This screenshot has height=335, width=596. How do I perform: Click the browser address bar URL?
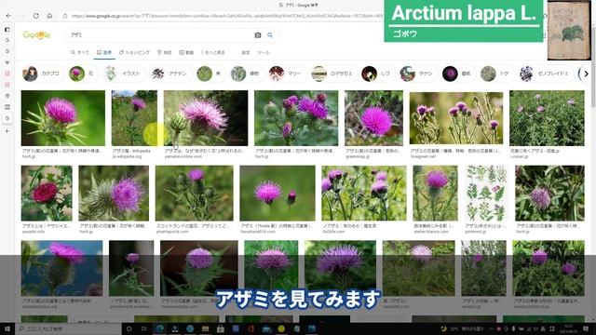[226, 16]
